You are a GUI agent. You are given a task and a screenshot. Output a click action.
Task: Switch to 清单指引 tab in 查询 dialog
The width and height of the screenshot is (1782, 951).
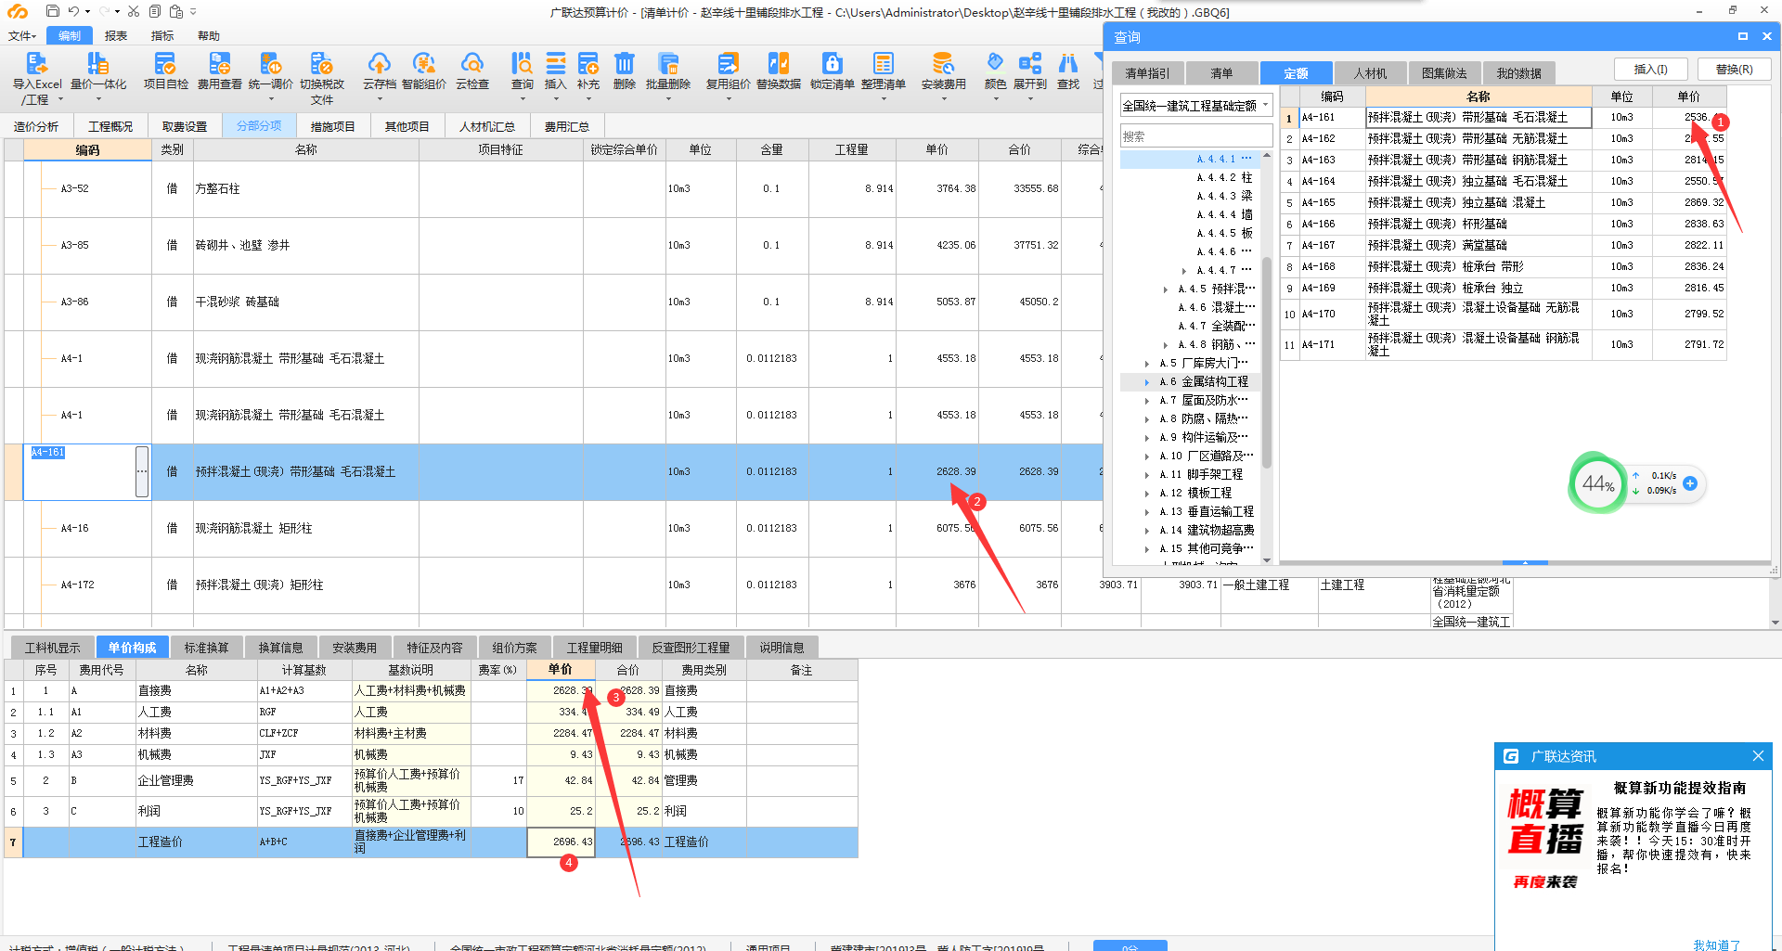[1147, 73]
